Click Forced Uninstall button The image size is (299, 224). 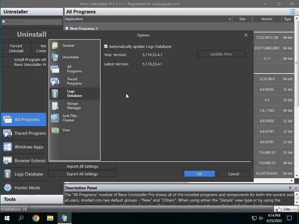click(x=16, y=48)
